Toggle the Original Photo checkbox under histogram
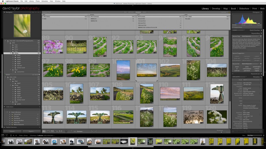Image resolution: width=266 pixels, height=149 pixels. 233,27
